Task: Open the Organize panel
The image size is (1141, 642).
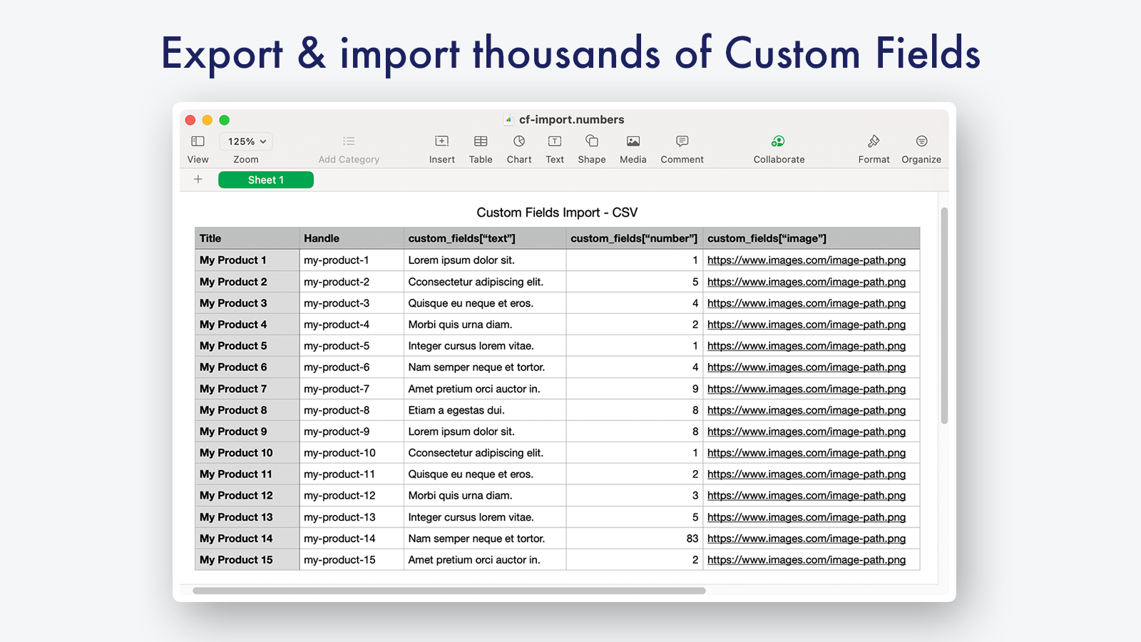Action: point(921,148)
